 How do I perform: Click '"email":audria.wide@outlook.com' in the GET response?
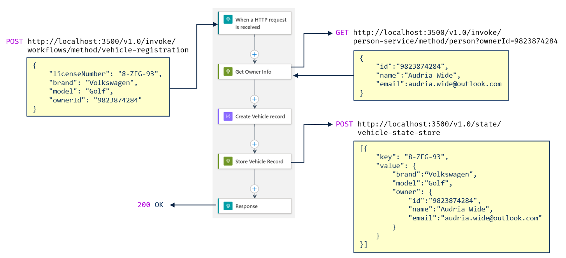[439, 84]
